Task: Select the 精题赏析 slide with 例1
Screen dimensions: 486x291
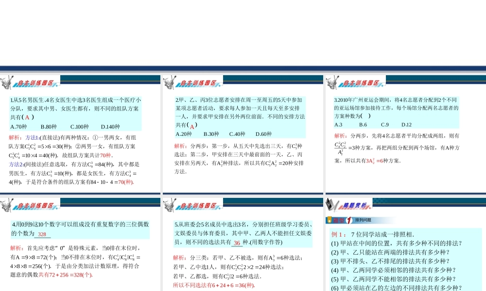Action: [x=406, y=244]
